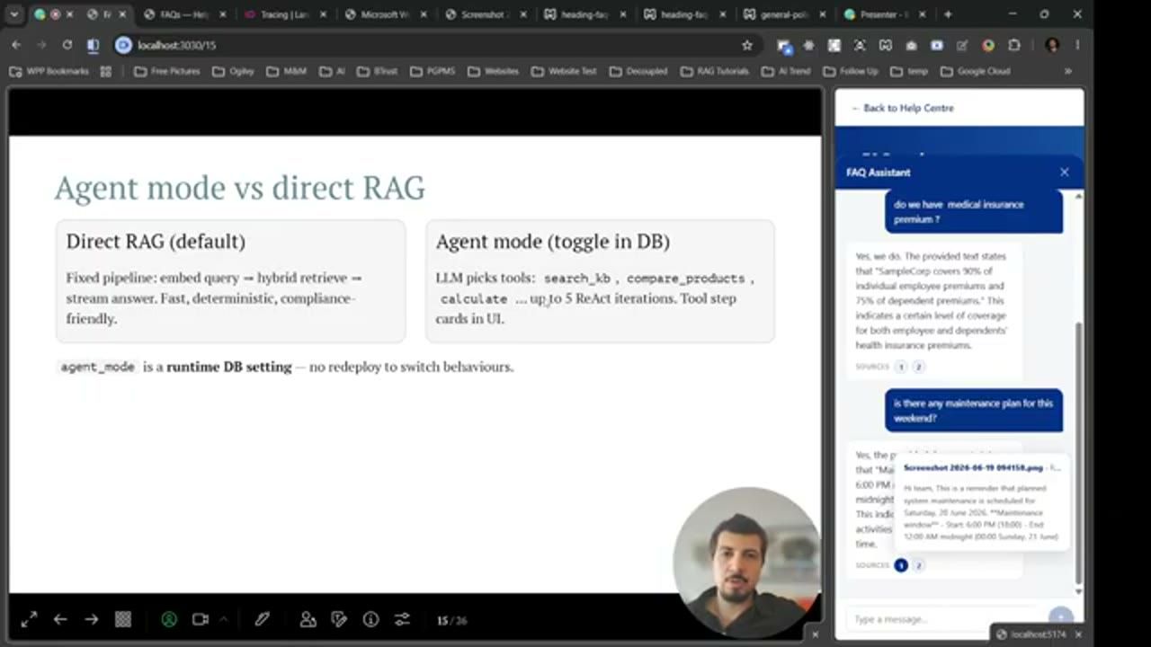Select the pen drawing tool
The image size is (1151, 647).
tap(262, 619)
